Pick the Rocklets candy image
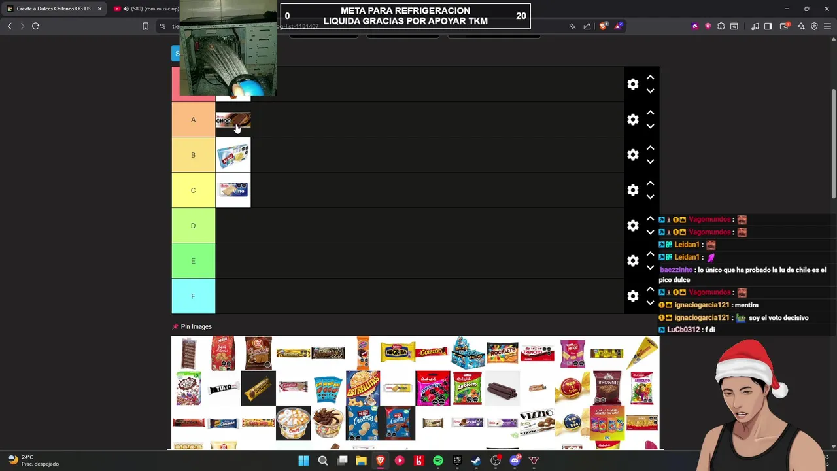 (502, 353)
